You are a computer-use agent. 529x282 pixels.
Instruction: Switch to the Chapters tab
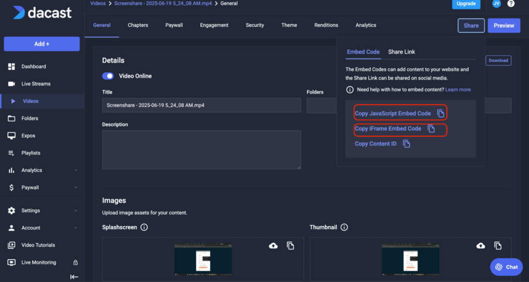[x=138, y=25]
